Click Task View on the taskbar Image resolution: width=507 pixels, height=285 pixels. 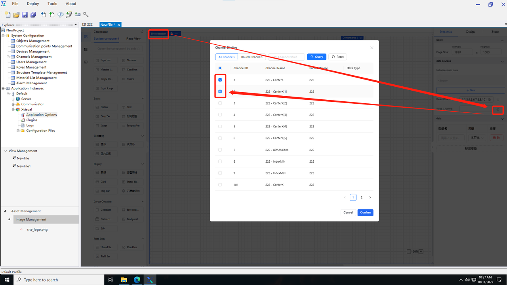pyautogui.click(x=111, y=280)
